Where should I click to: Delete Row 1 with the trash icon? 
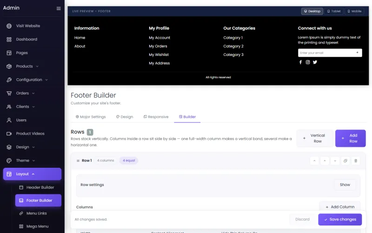coord(356,161)
